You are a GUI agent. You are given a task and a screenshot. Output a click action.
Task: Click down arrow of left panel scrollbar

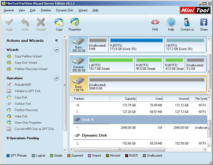65,150
